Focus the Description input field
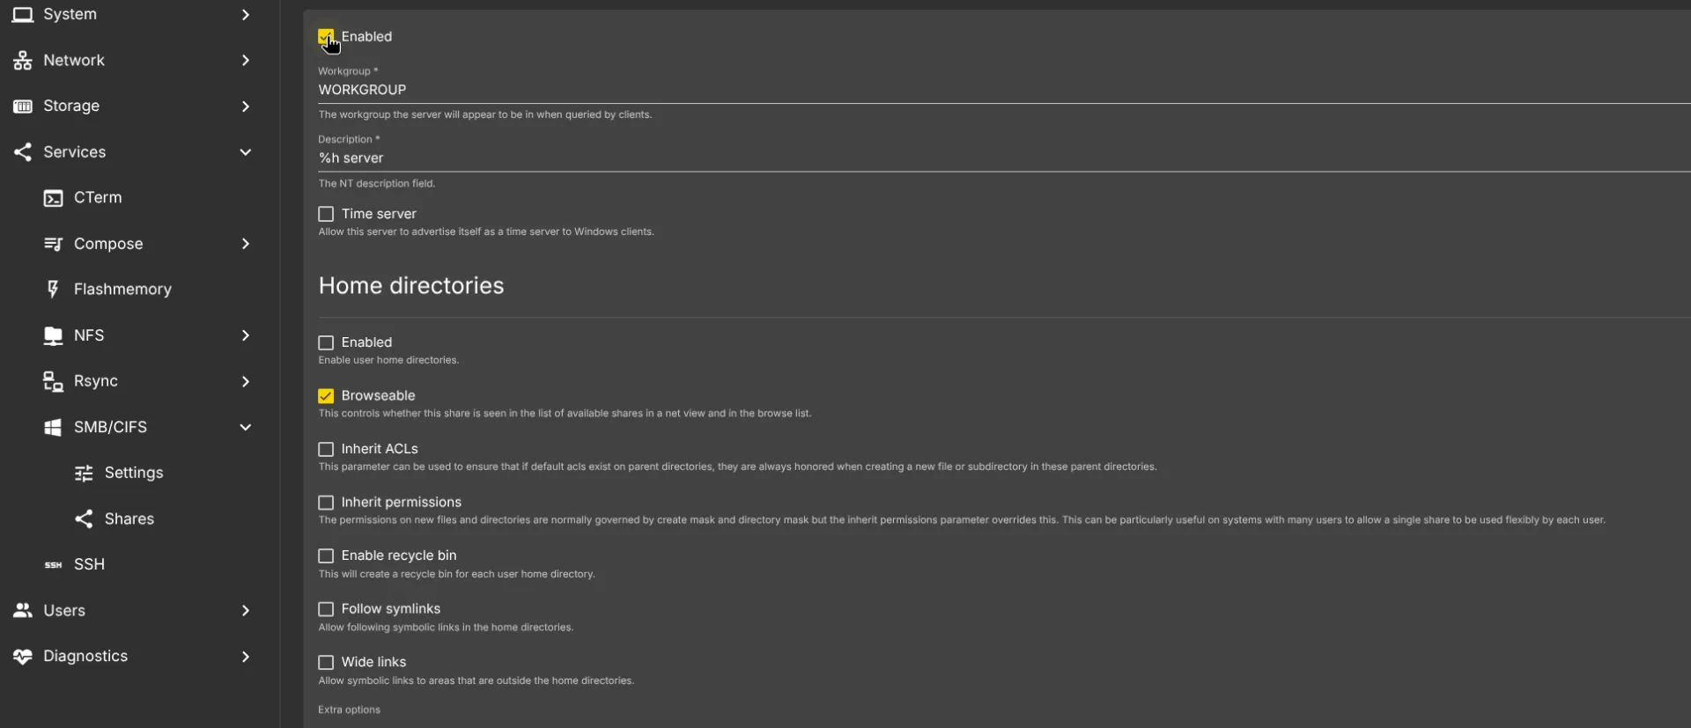Viewport: 1691px width, 728px height. coord(881,158)
